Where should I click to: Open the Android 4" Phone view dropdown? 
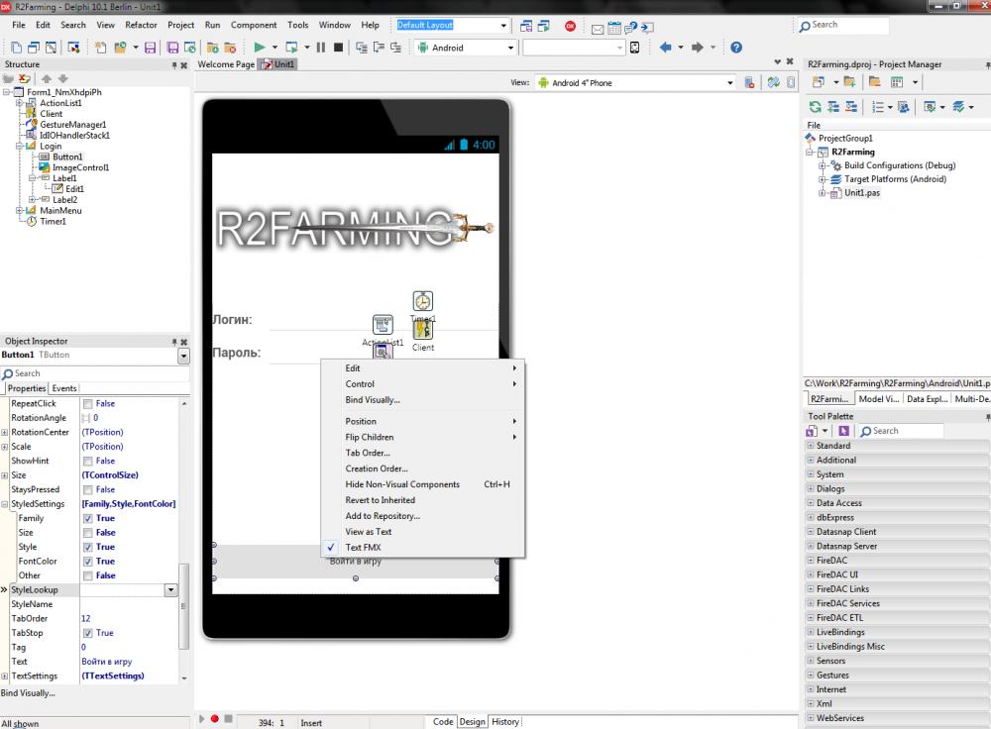click(x=730, y=83)
